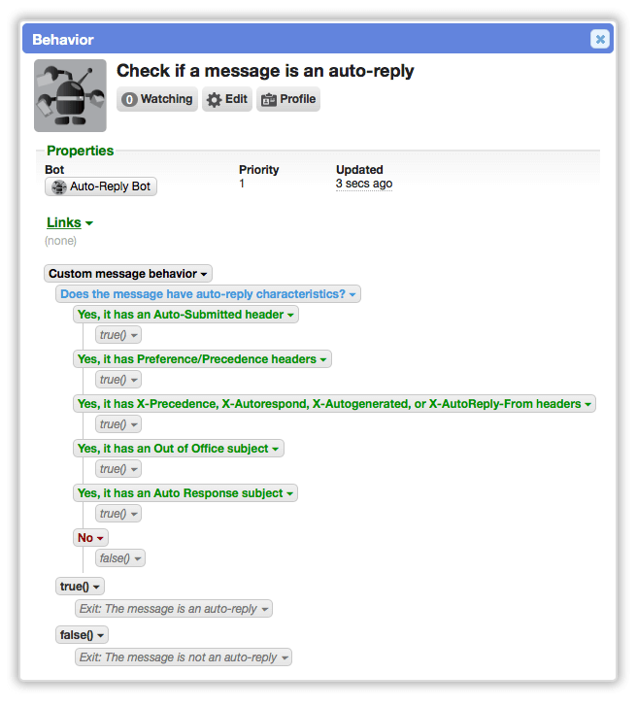The width and height of the screenshot is (637, 707).
Task: Open the red No outcome dropdown
Action: [90, 537]
